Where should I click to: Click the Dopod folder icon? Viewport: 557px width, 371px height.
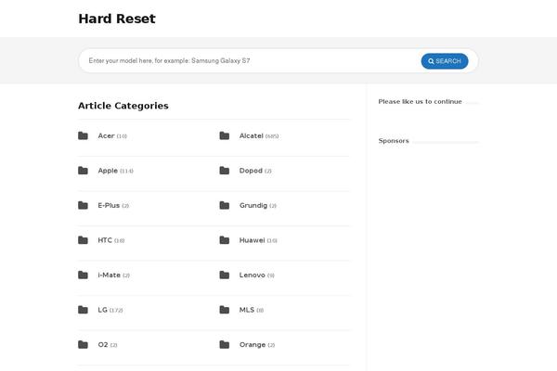224,171
